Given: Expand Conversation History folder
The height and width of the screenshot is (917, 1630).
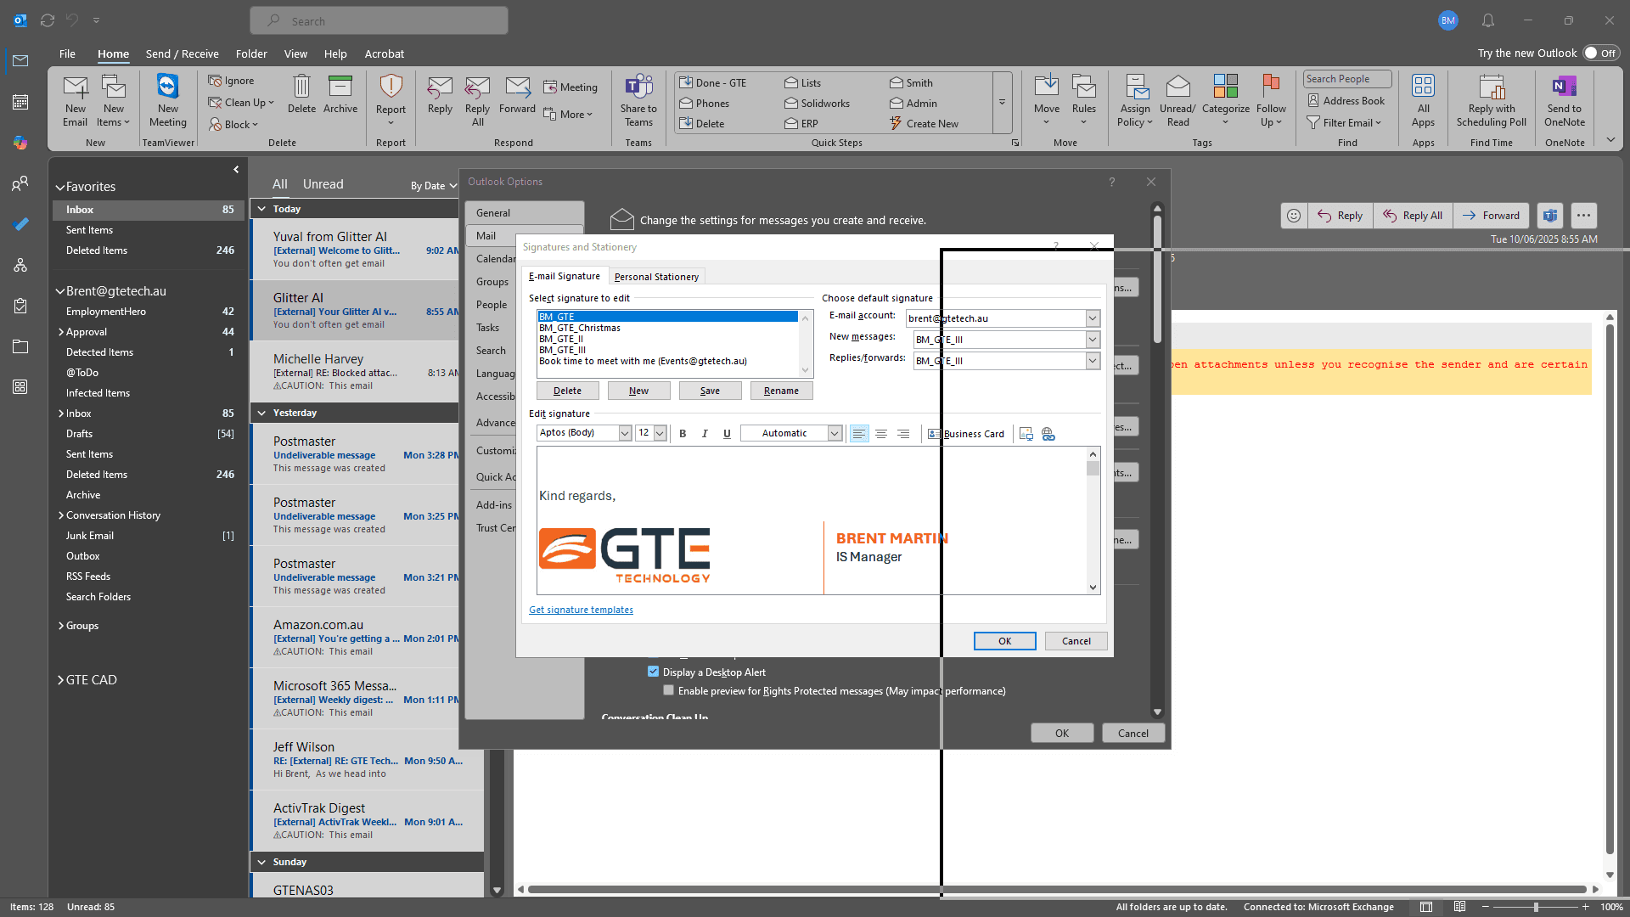Looking at the screenshot, I should [60, 515].
